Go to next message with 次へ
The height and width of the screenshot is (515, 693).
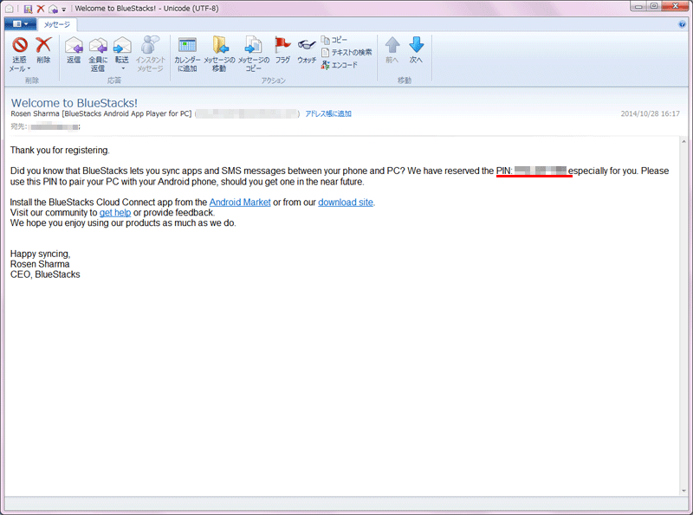click(x=416, y=50)
